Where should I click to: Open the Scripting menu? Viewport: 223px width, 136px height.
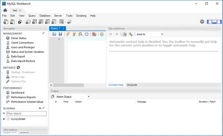pyautogui.click(x=81, y=16)
